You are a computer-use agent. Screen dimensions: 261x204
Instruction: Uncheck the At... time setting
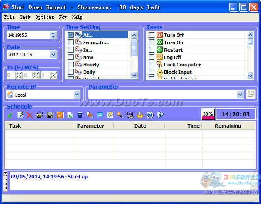[x=70, y=35]
